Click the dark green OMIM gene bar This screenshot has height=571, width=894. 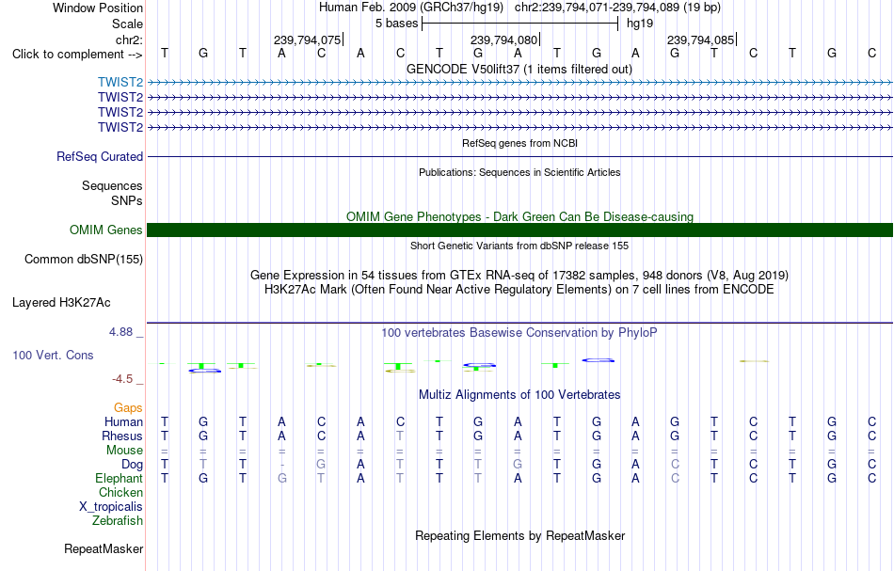519,230
